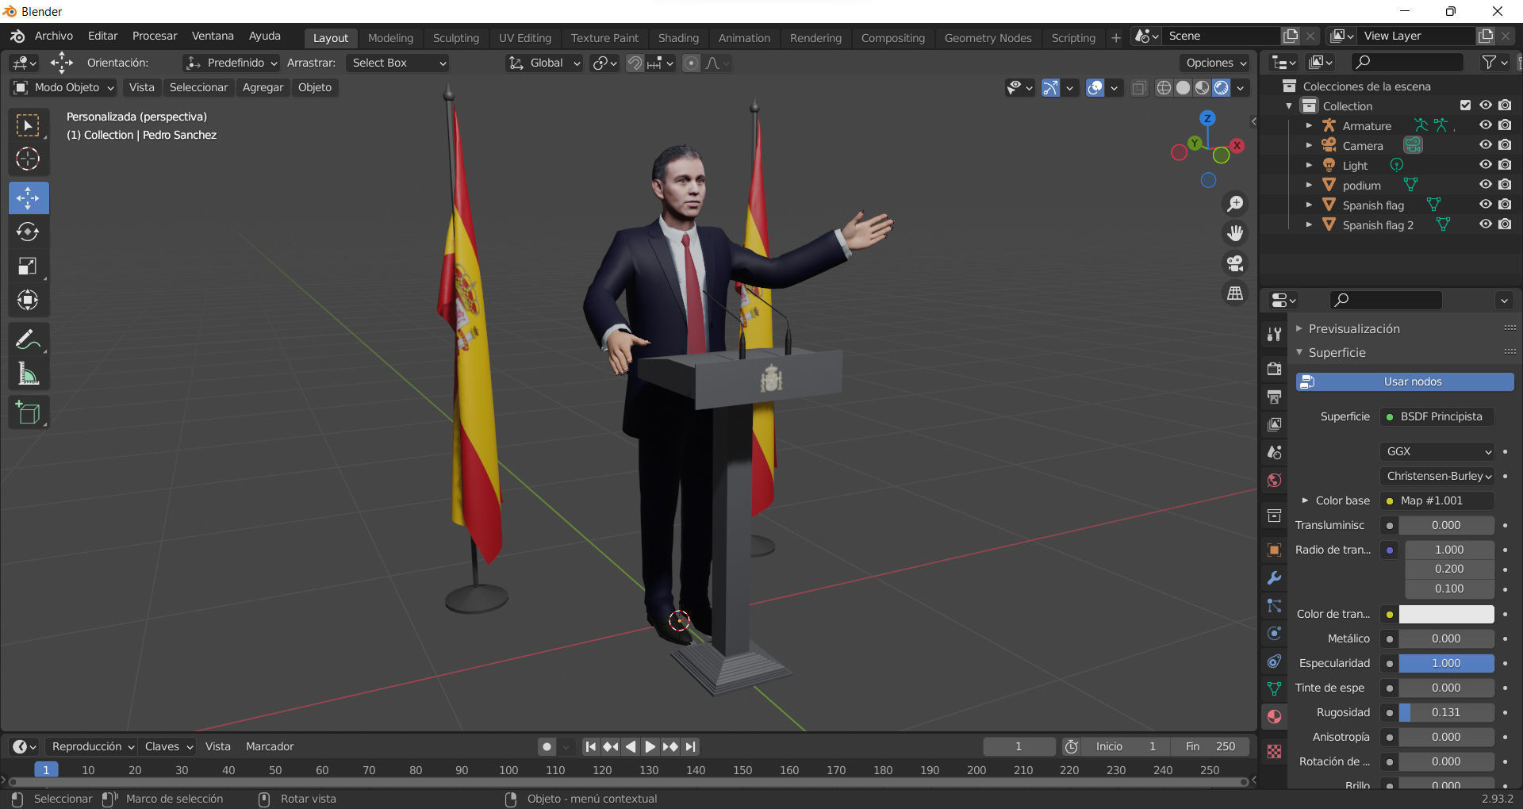
Task: Switch to Geometry Nodes workspace tab
Action: click(988, 38)
